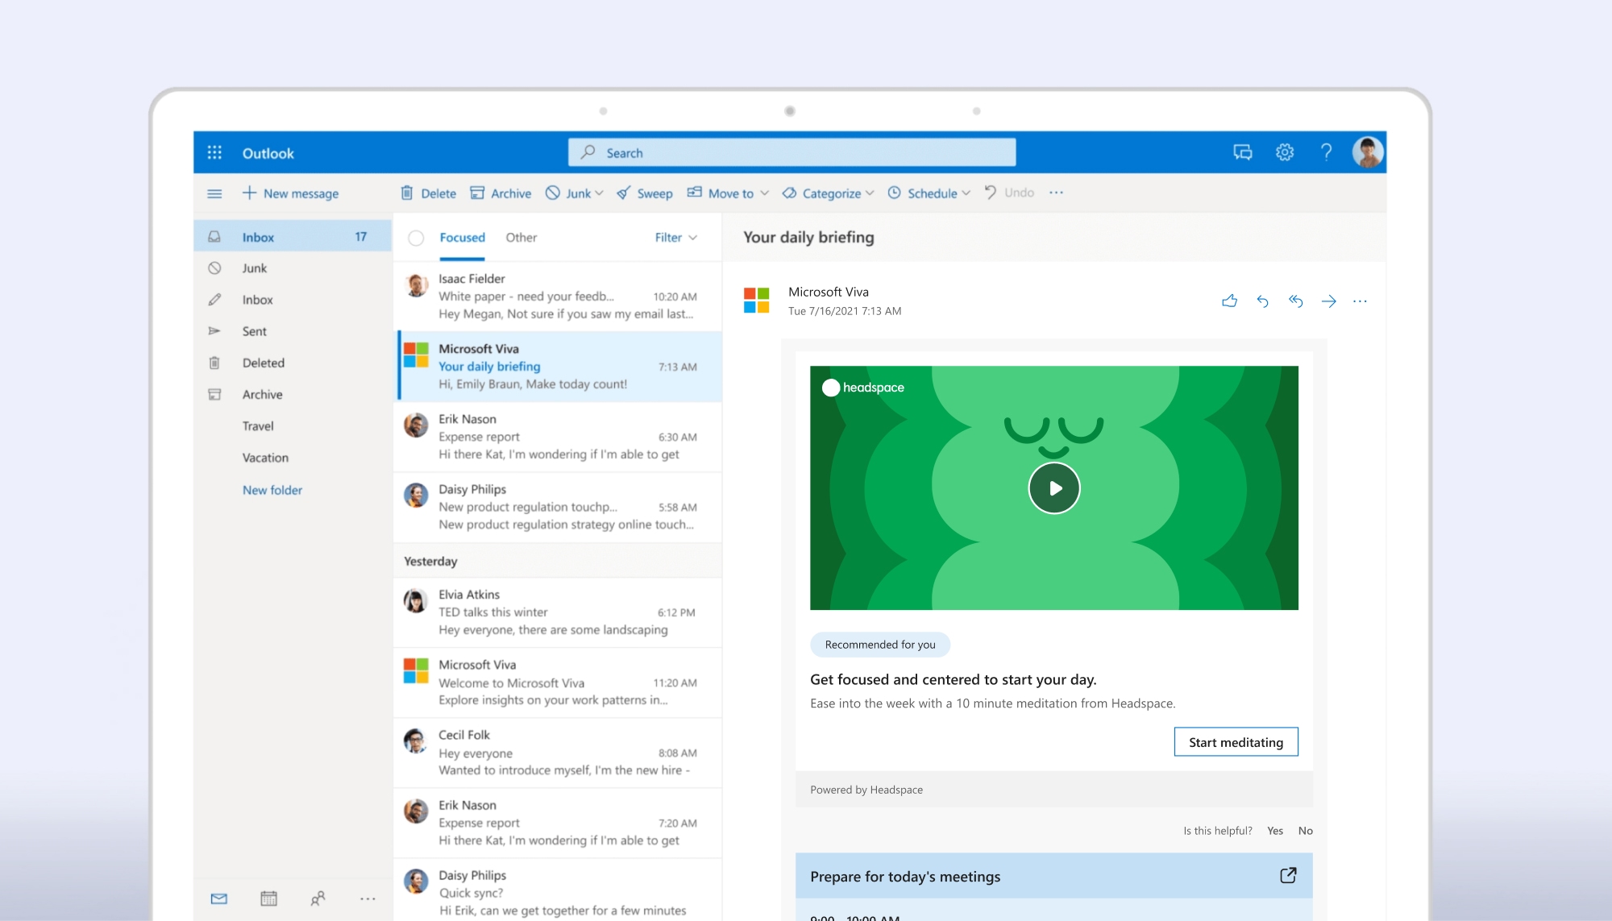Open Erik Nason 7:20 AM Expense report
Screen dimensions: 1612x921
(558, 823)
